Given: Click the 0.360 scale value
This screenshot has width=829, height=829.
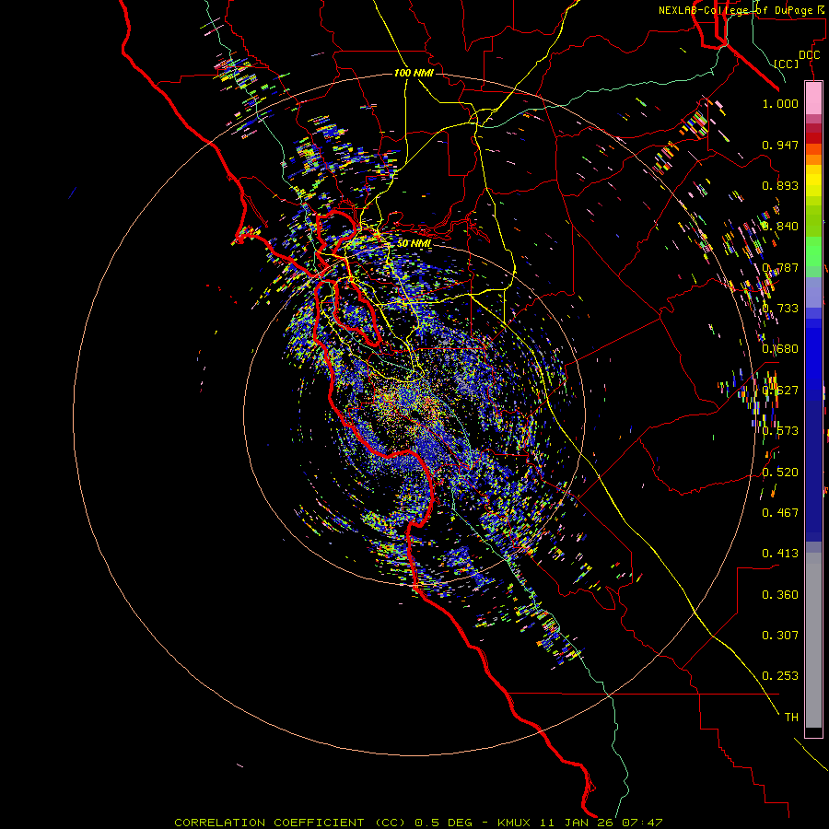Looking at the screenshot, I should pyautogui.click(x=780, y=595).
